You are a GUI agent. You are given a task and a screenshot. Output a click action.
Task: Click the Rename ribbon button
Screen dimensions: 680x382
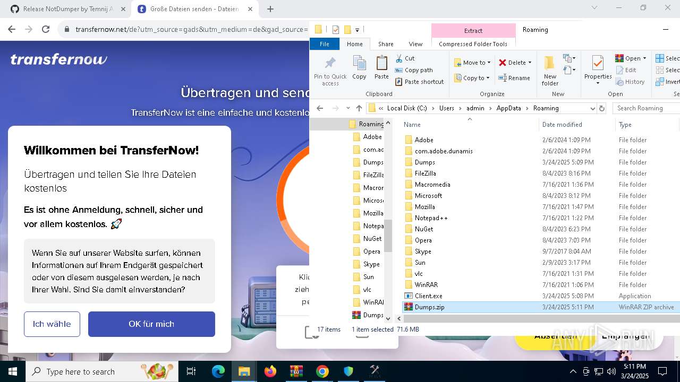514,78
